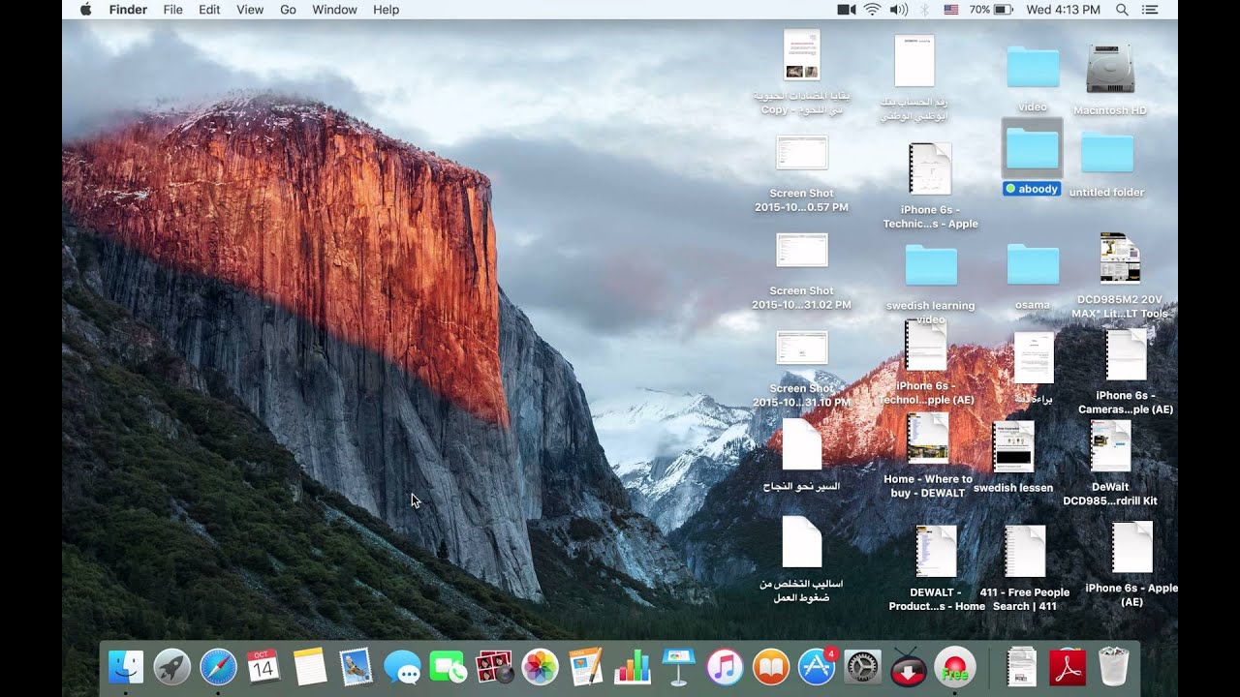Open System Preferences gear in Dock
This screenshot has width=1240, height=697.
[x=862, y=667]
